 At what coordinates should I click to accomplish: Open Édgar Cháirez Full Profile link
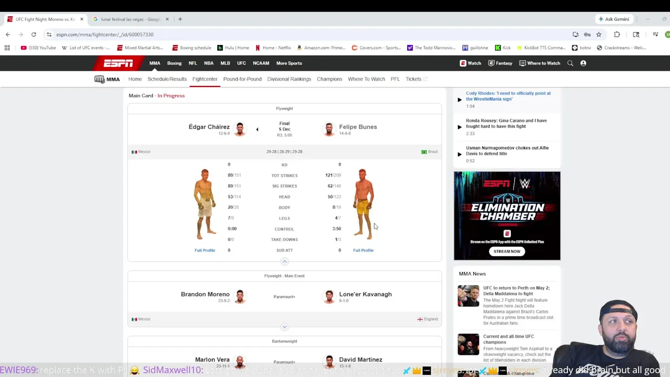tap(205, 250)
